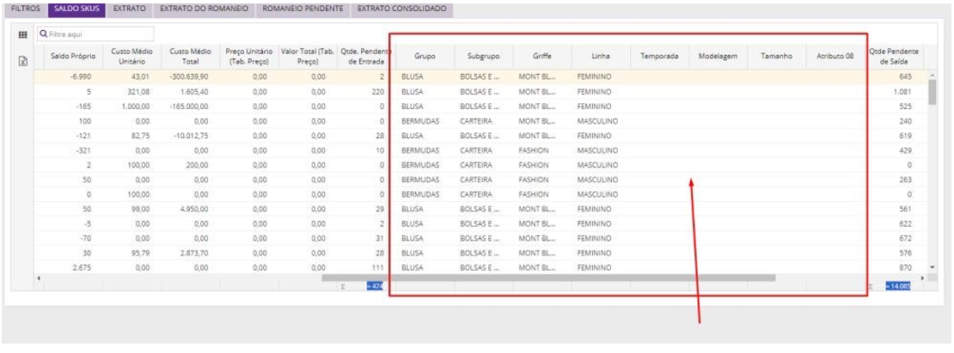Click the vertical scrollbar thumb

click(932, 93)
